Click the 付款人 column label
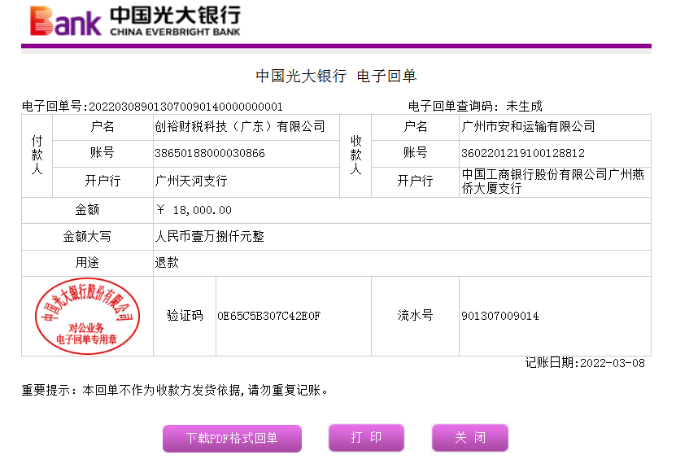 pos(37,155)
